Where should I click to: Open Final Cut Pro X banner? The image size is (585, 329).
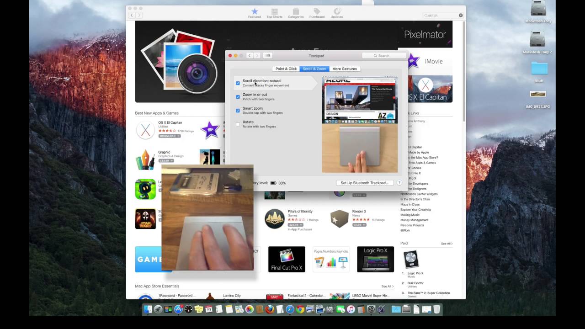coord(287,259)
